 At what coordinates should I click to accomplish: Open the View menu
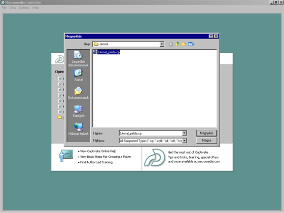pos(13,8)
